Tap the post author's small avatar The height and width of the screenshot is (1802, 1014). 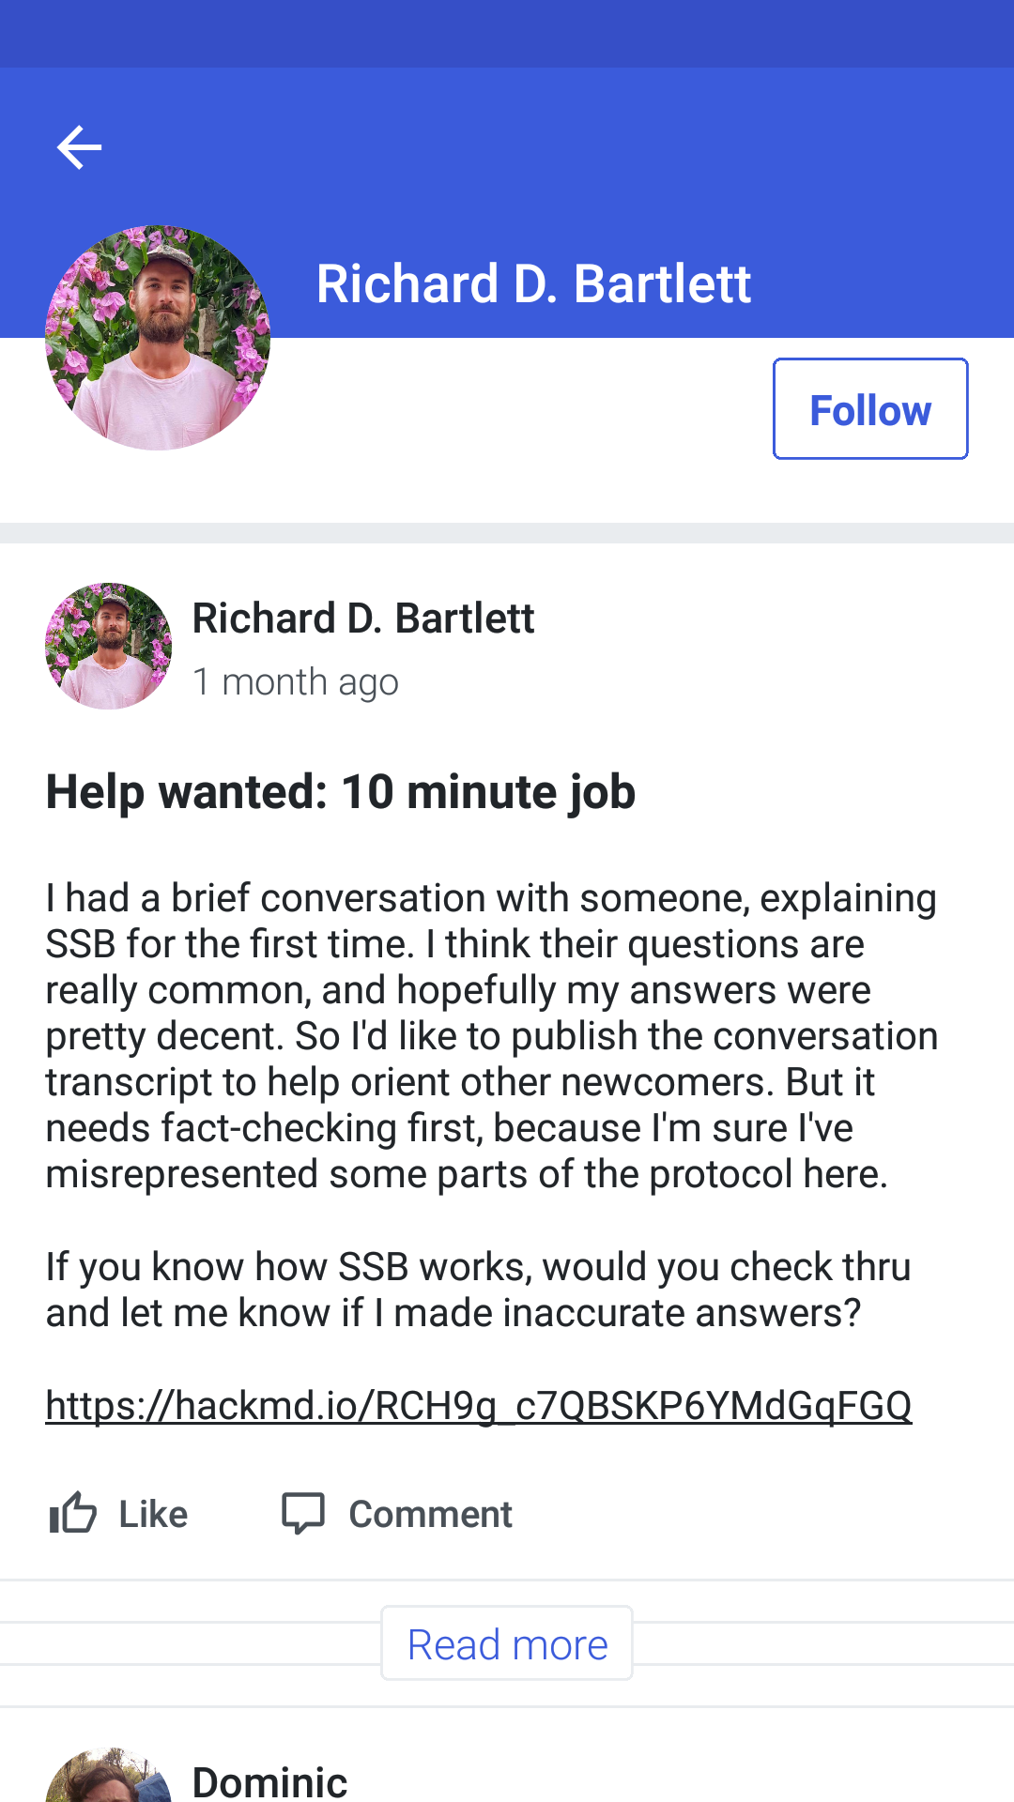pyautogui.click(x=108, y=646)
